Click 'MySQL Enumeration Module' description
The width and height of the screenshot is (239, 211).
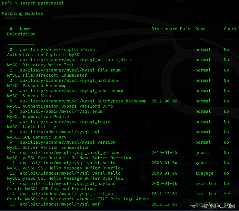[x=38, y=117]
